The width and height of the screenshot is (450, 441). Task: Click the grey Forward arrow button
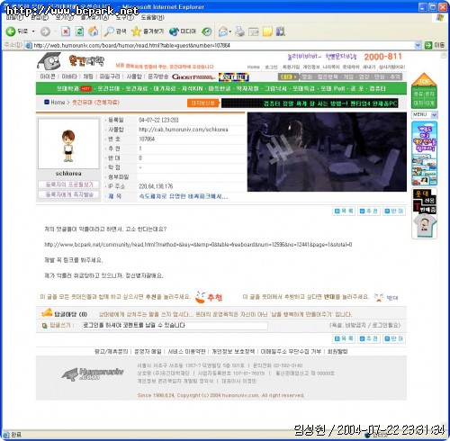45,31
